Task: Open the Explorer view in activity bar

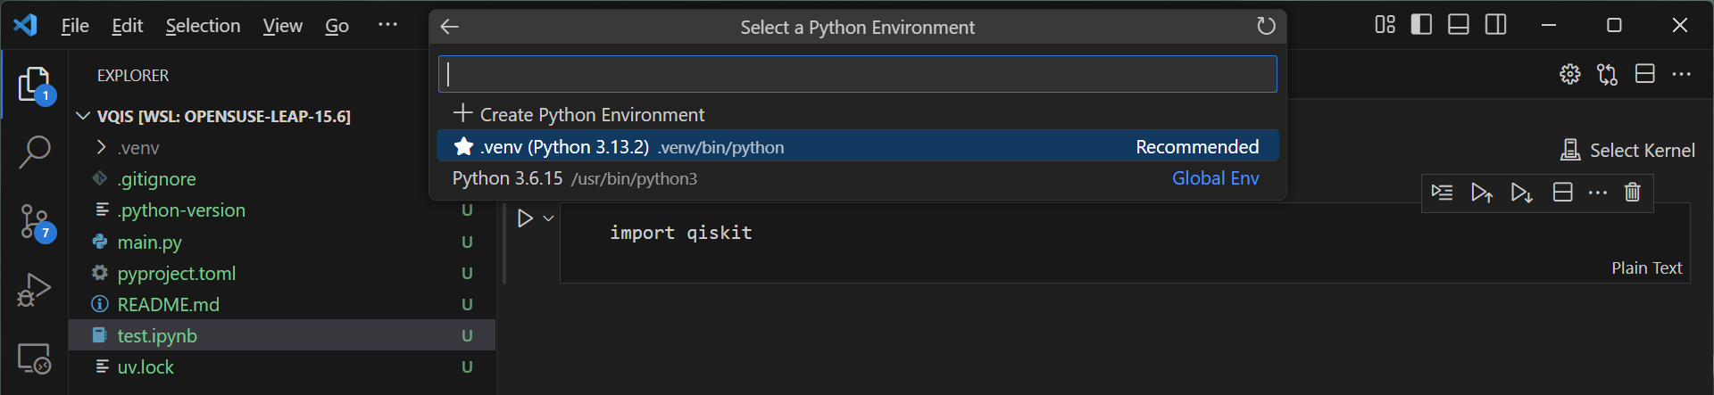Action: click(x=34, y=85)
